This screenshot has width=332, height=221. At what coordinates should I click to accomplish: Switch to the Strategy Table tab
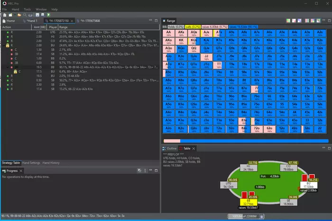pyautogui.click(x=11, y=163)
